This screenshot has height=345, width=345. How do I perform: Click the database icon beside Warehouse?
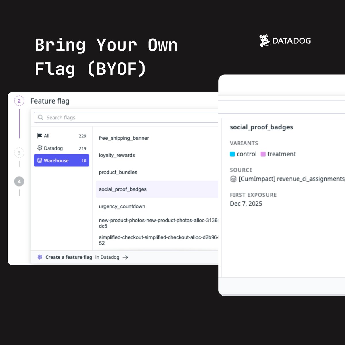40,160
